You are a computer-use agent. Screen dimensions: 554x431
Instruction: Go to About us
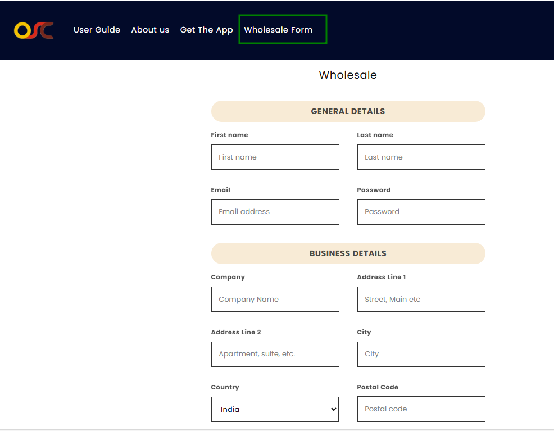(150, 30)
